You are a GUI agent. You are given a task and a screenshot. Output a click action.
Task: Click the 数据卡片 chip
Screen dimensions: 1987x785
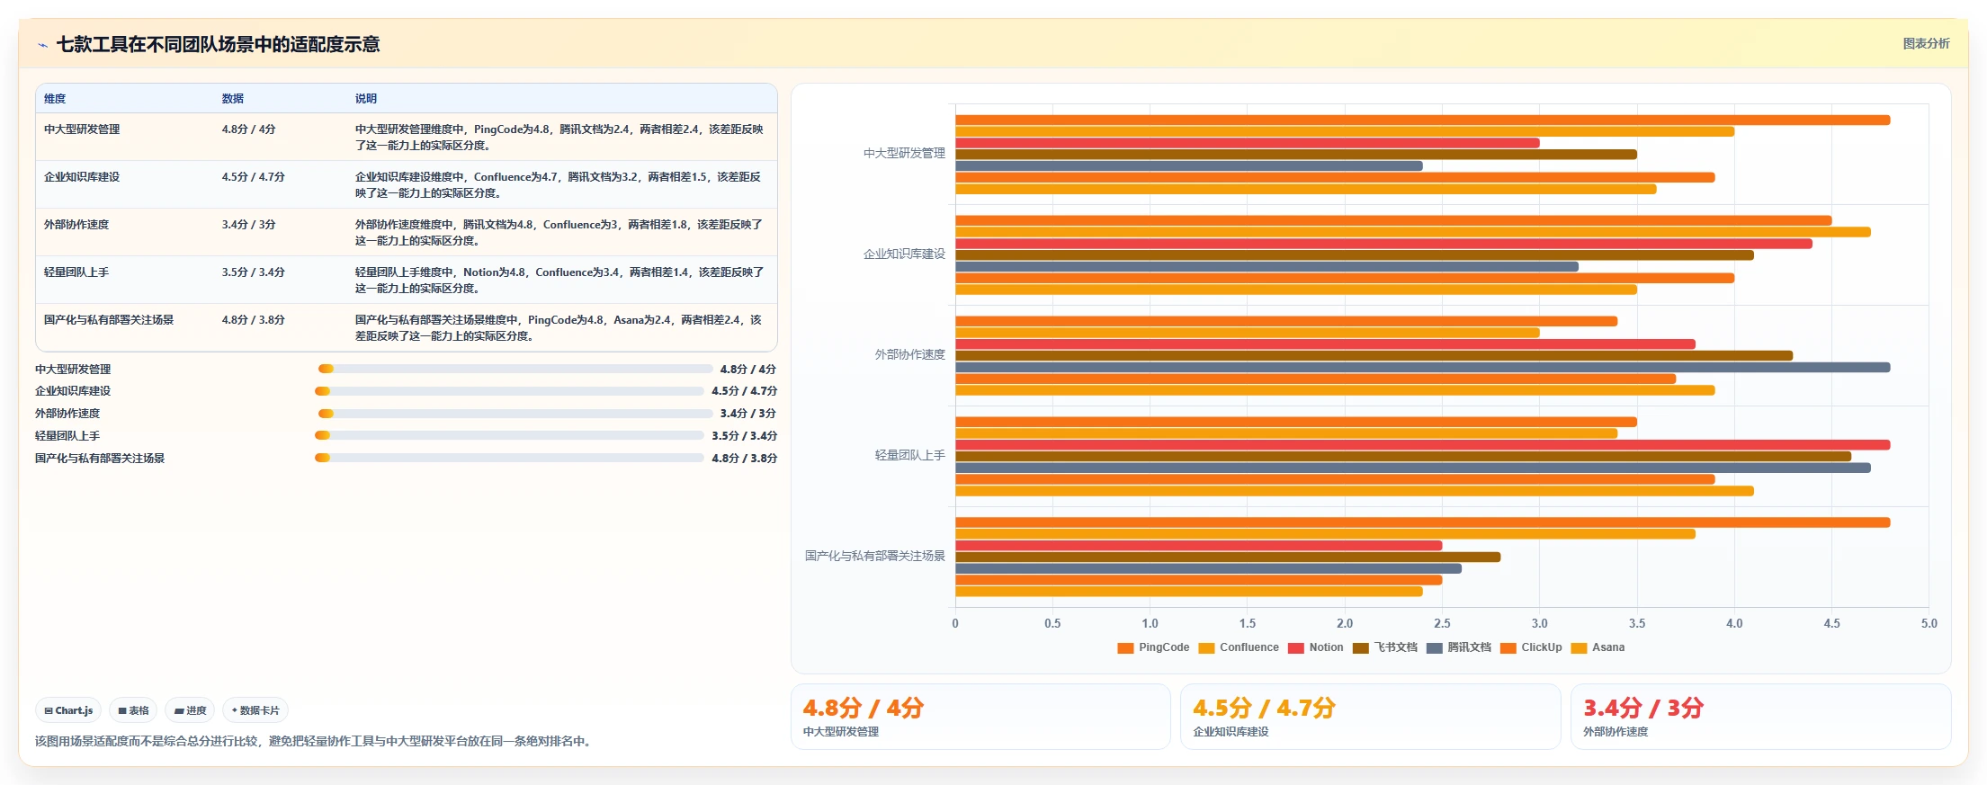pos(255,710)
